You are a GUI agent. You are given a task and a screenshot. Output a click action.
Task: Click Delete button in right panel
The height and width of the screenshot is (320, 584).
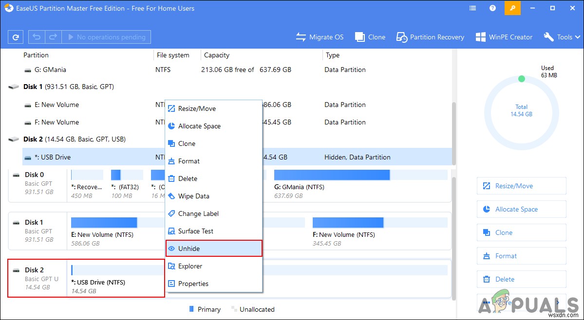[522, 279]
